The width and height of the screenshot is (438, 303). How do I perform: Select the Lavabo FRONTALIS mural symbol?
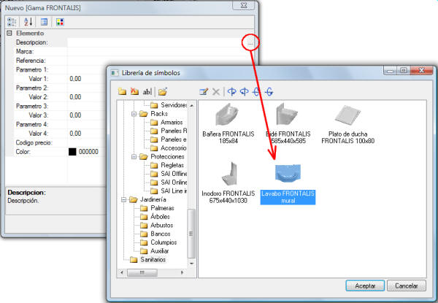point(288,184)
